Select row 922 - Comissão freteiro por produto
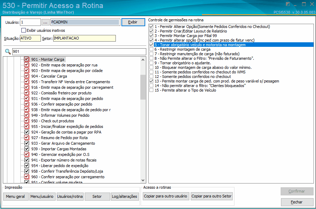 [61, 93]
